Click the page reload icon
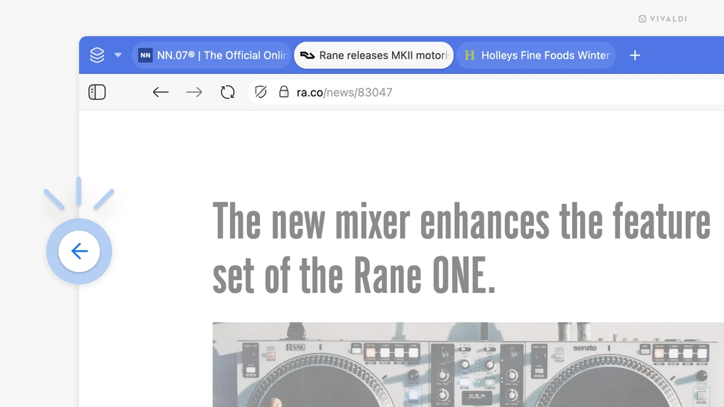Screen dimensions: 724x407 pyautogui.click(x=227, y=92)
